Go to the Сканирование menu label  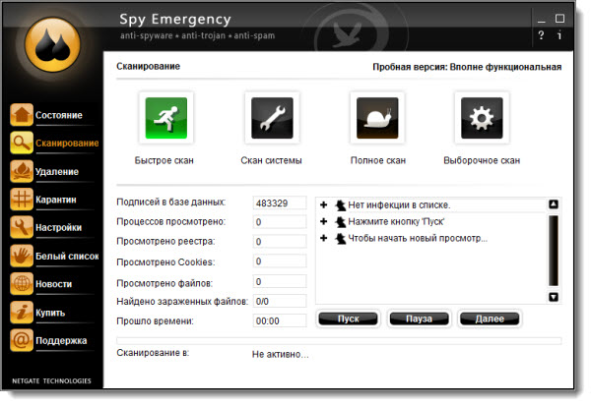[67, 143]
